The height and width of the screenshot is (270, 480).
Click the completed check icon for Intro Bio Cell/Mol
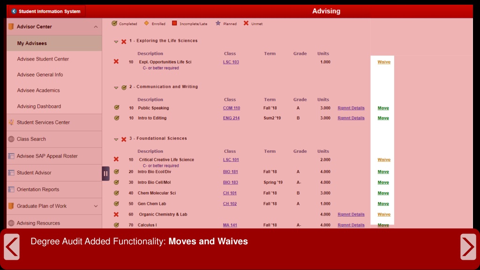(x=116, y=182)
